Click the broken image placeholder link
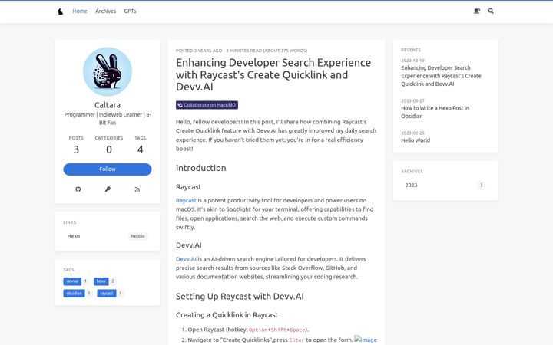This screenshot has width=553, height=345. coord(366,340)
